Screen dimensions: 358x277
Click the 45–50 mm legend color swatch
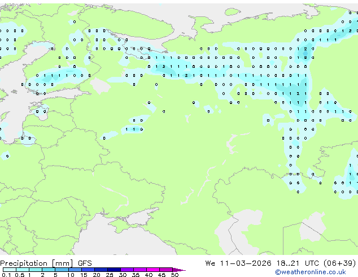pyautogui.click(x=166, y=270)
